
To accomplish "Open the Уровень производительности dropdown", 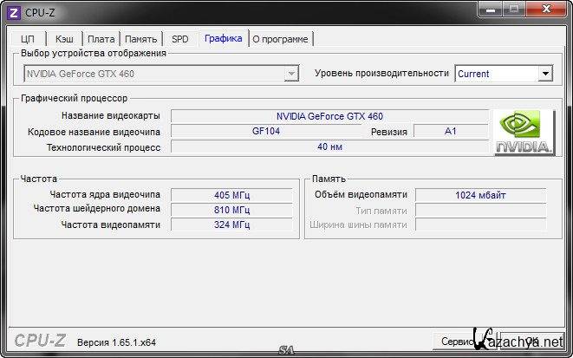I will point(544,74).
